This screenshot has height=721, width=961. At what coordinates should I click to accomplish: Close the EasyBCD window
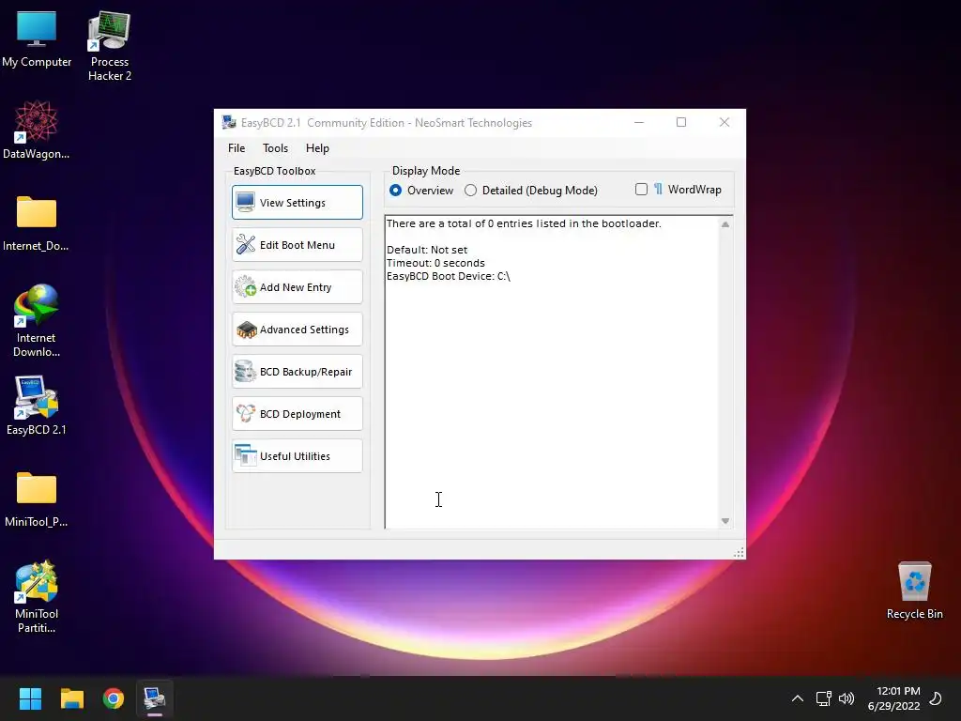pyautogui.click(x=724, y=122)
